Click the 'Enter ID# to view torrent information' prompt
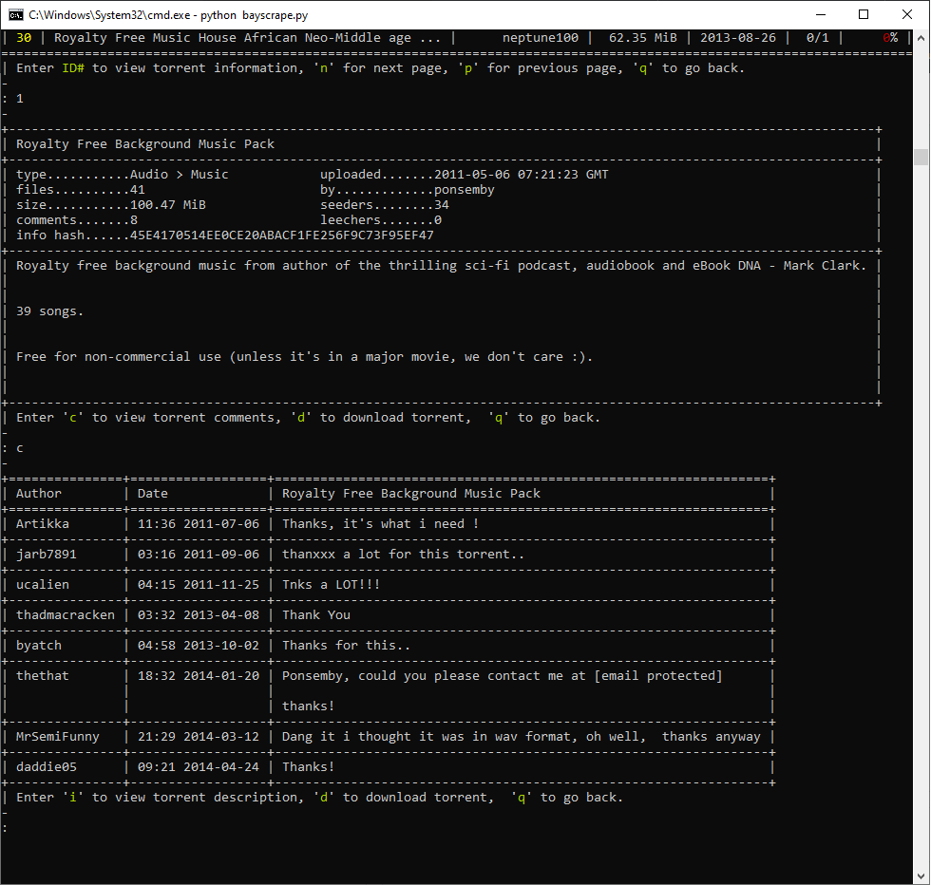The width and height of the screenshot is (931, 885). tap(380, 68)
